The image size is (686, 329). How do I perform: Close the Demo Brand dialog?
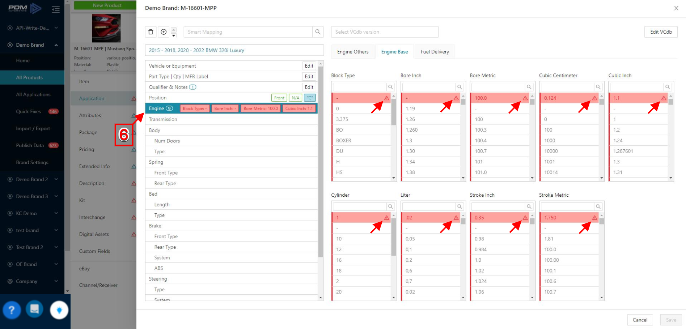676,8
